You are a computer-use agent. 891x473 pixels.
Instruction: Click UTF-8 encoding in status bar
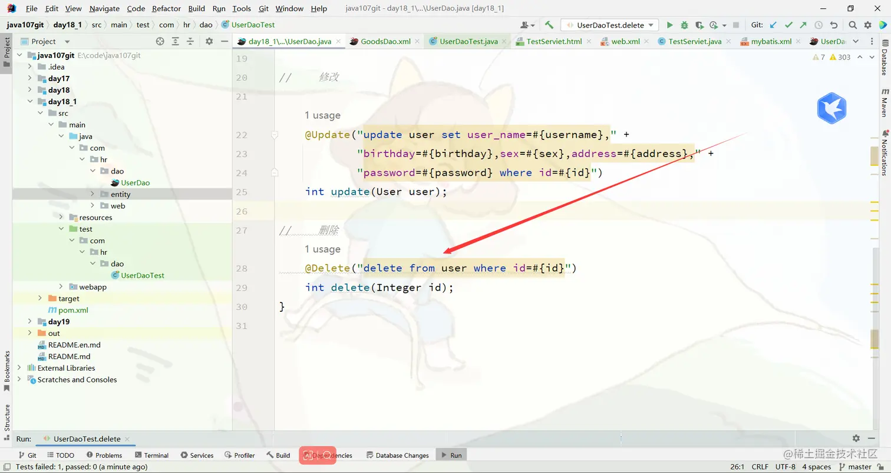pos(785,467)
